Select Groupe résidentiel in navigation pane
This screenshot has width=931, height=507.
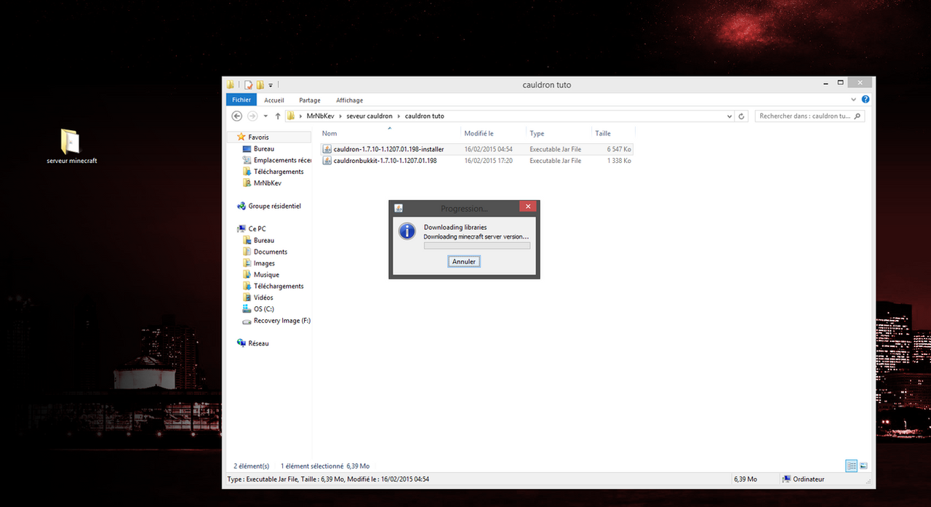274,206
